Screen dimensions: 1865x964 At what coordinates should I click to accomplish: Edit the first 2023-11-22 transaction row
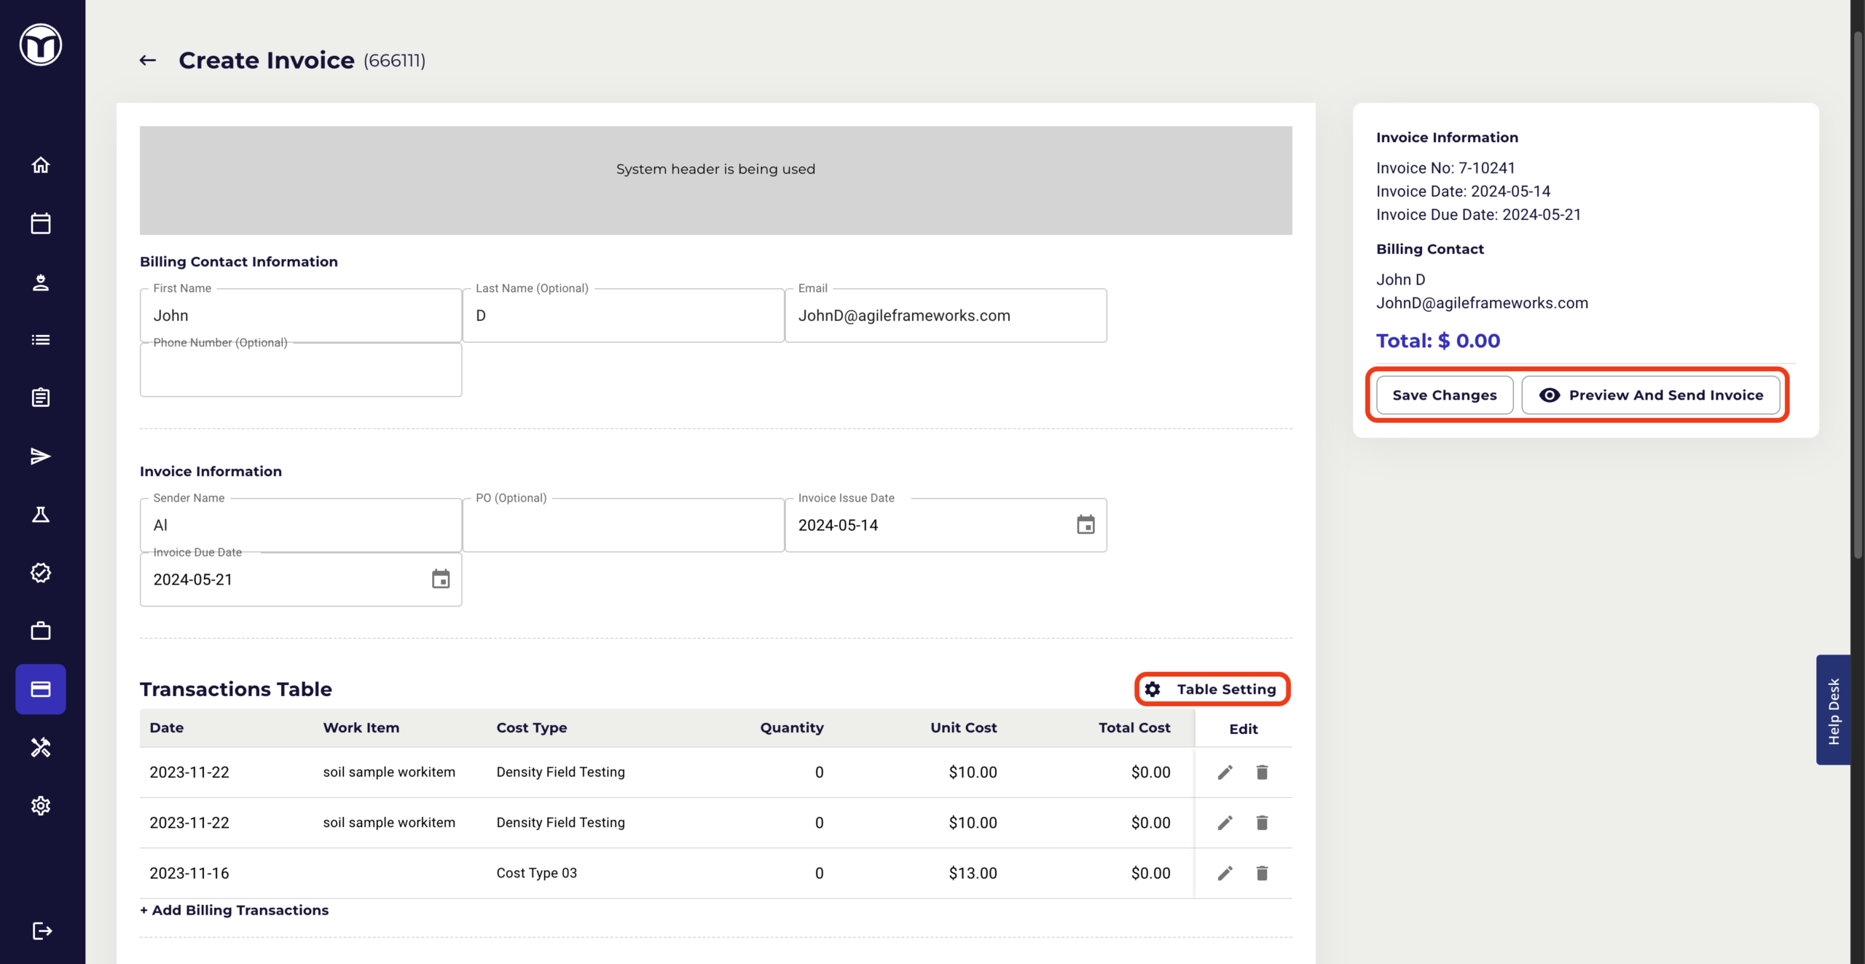[1225, 773]
